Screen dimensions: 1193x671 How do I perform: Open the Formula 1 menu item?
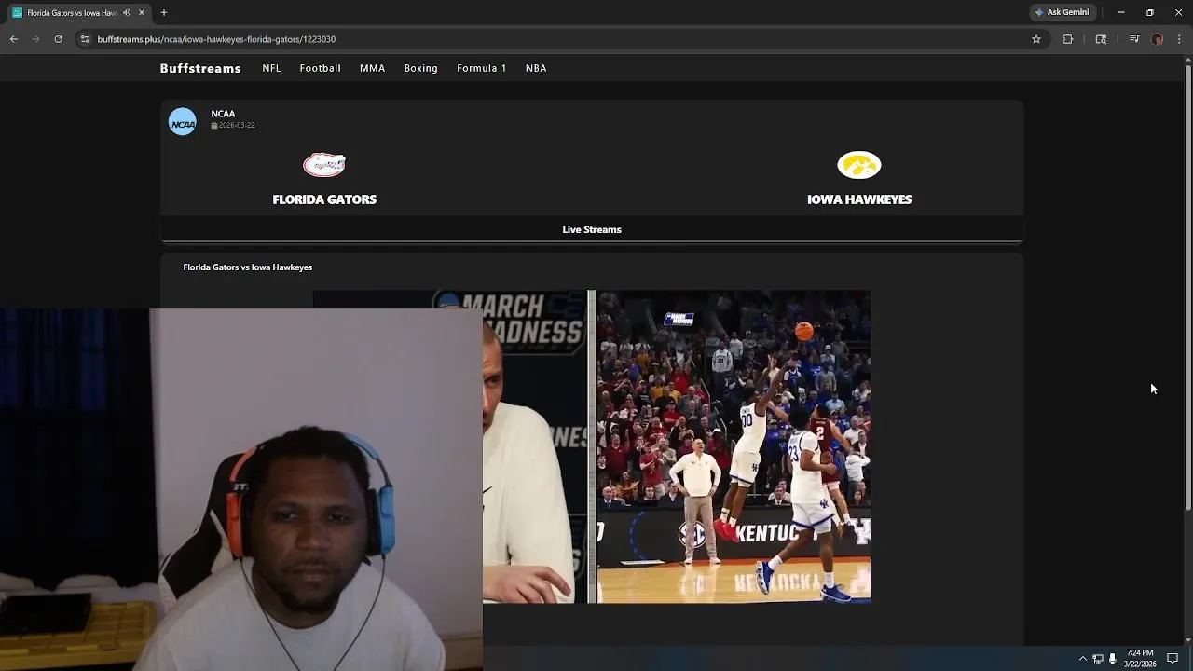(x=482, y=68)
